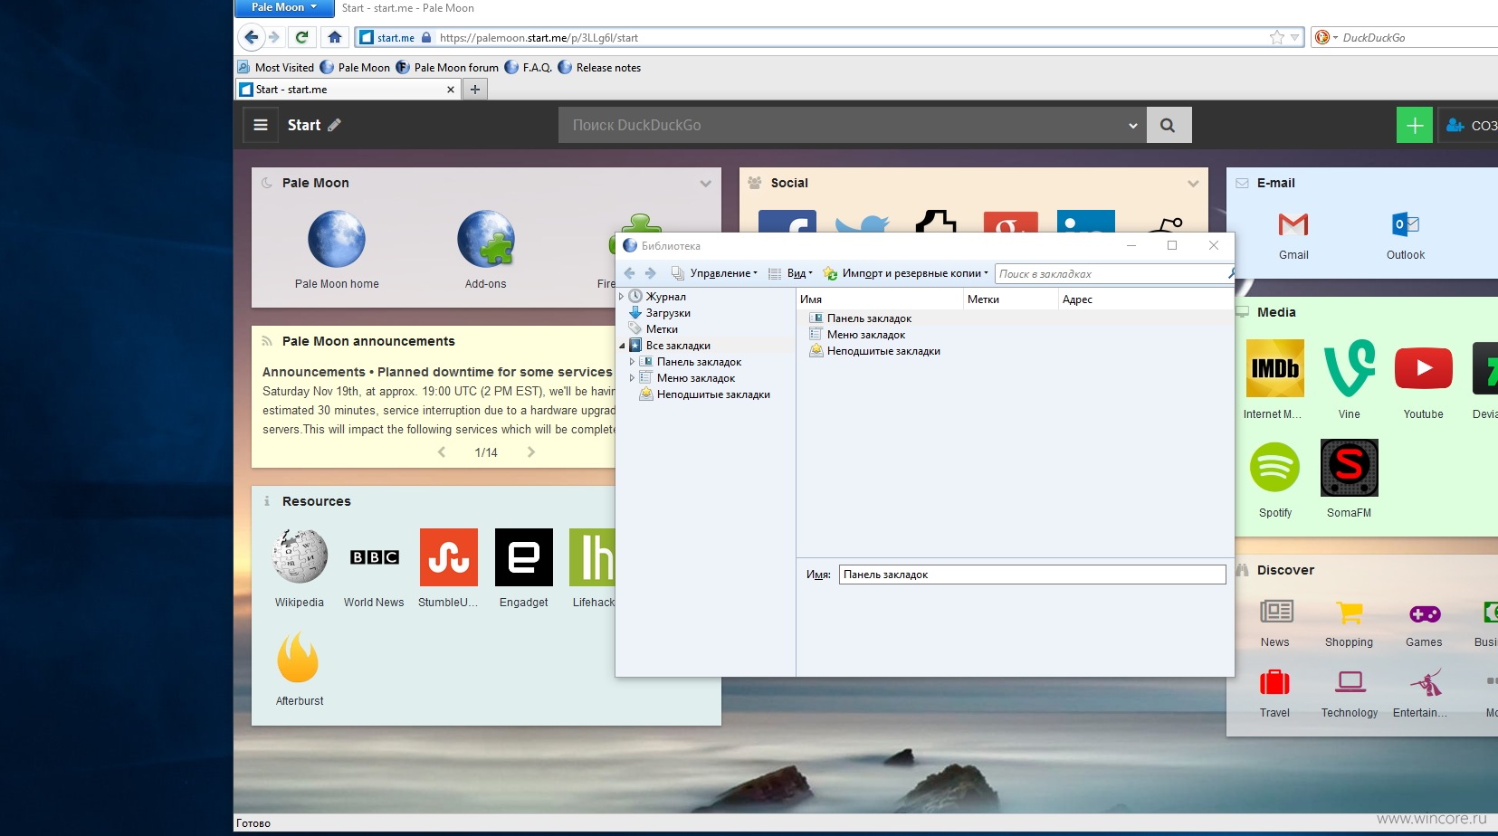This screenshot has height=836, width=1498.
Task: Expand the start.me search provider dropdown
Action: point(1132,126)
